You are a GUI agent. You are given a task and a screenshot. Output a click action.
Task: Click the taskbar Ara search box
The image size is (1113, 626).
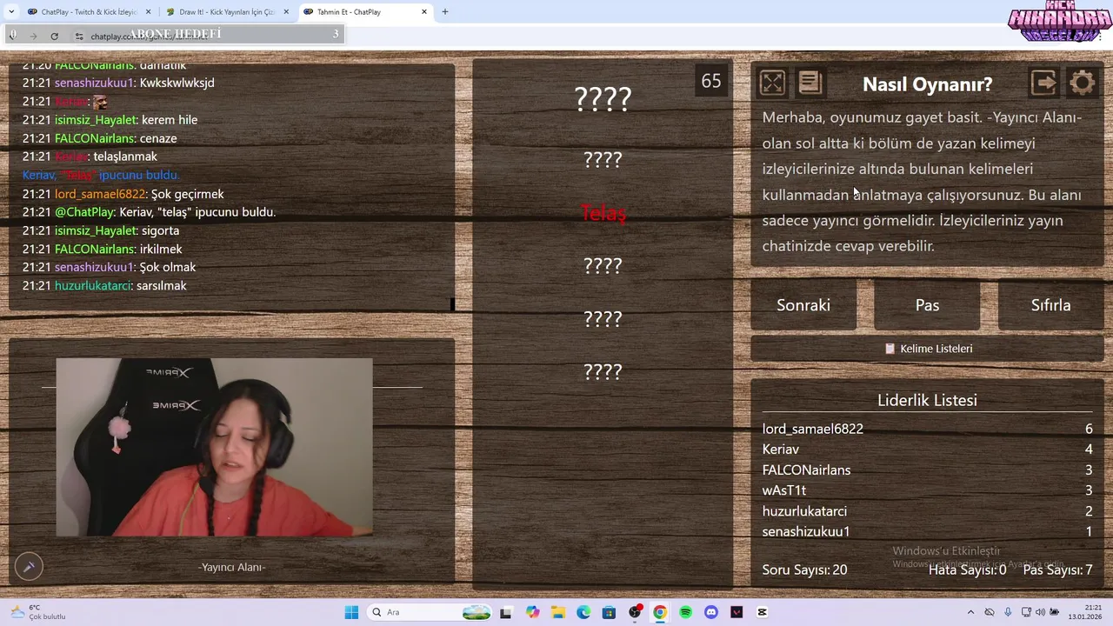430,612
